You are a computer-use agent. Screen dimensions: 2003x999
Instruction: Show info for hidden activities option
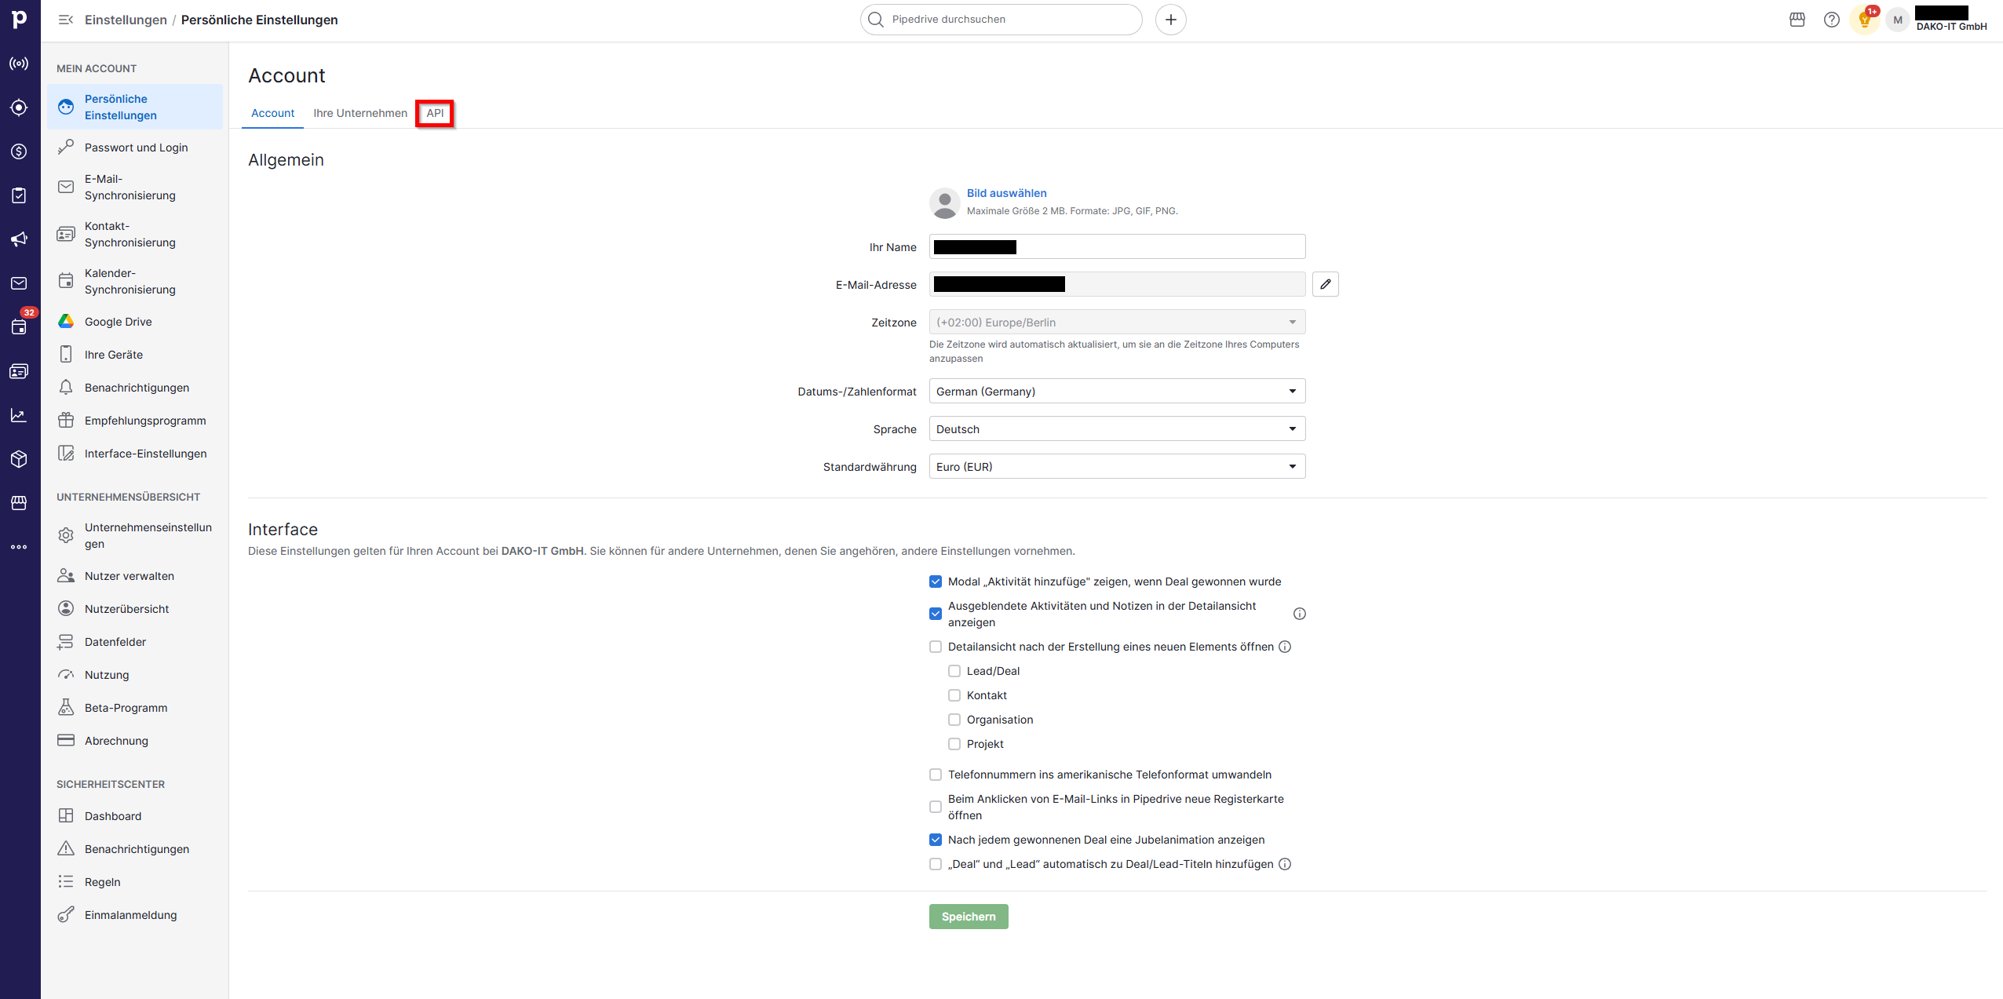coord(1300,614)
